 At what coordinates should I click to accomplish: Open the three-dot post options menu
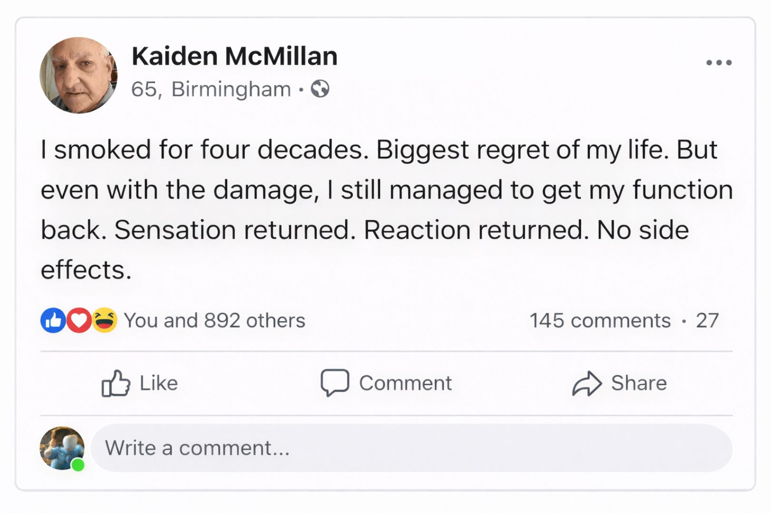click(718, 63)
